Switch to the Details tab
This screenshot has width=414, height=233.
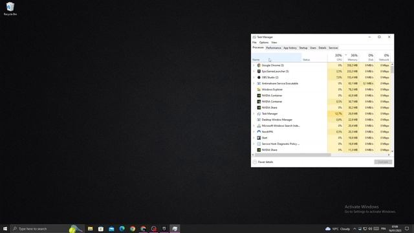pyautogui.click(x=322, y=48)
